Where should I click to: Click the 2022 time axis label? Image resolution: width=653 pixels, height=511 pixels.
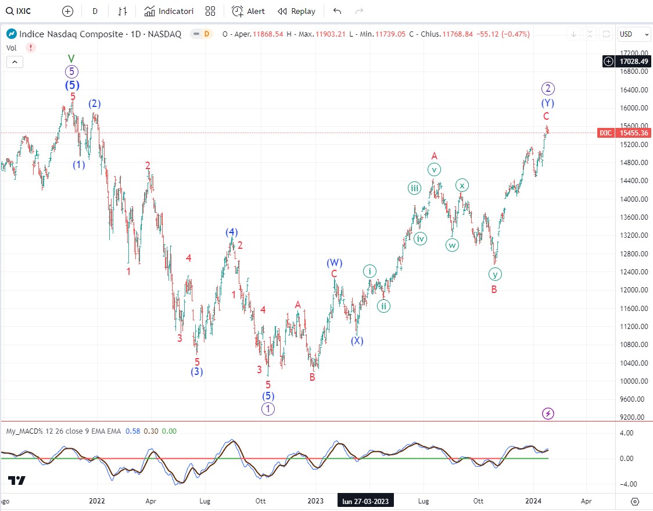coord(97,501)
